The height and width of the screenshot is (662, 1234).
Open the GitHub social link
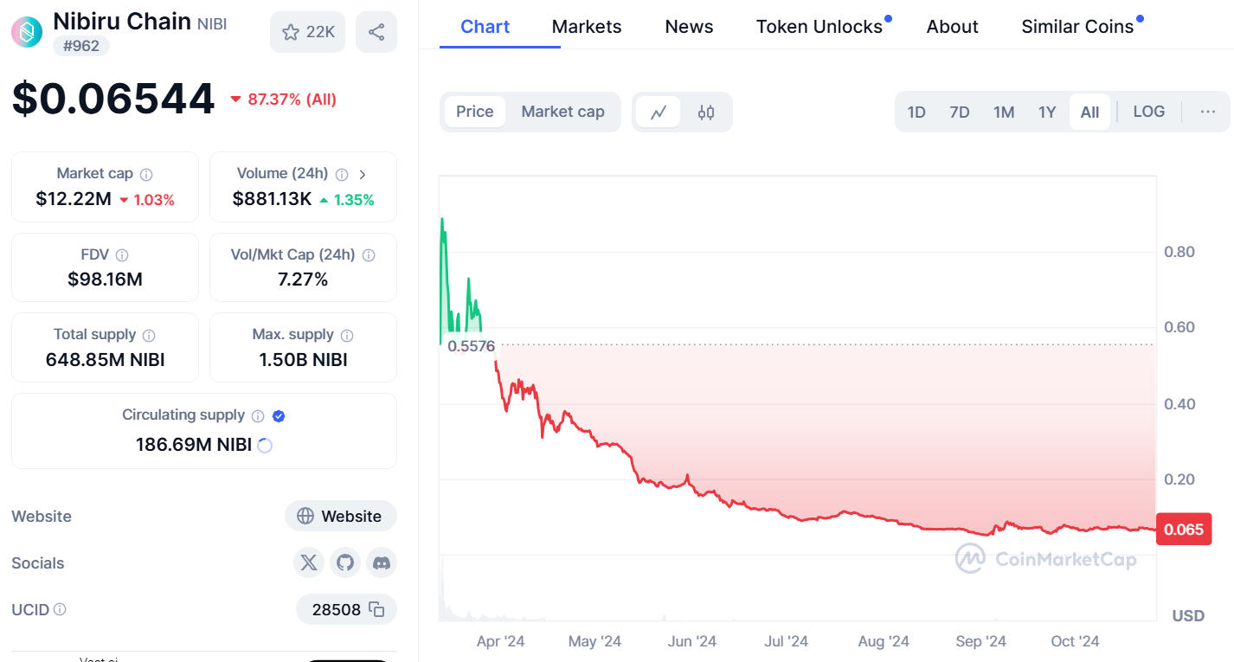(x=345, y=562)
